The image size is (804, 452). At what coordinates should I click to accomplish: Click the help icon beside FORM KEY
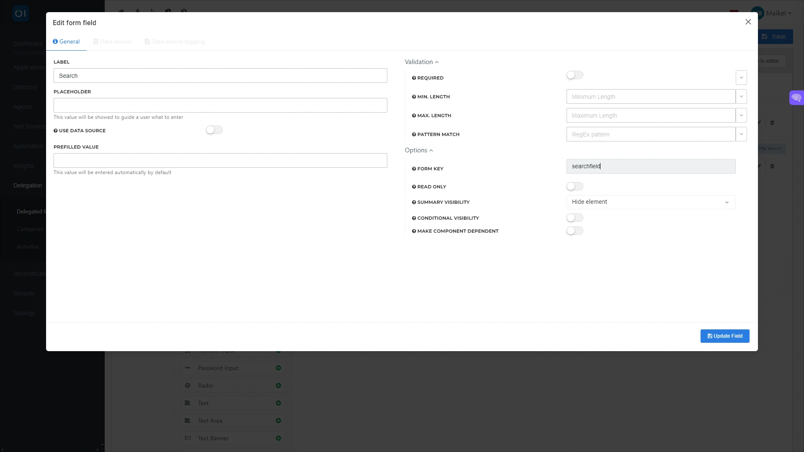click(x=414, y=169)
